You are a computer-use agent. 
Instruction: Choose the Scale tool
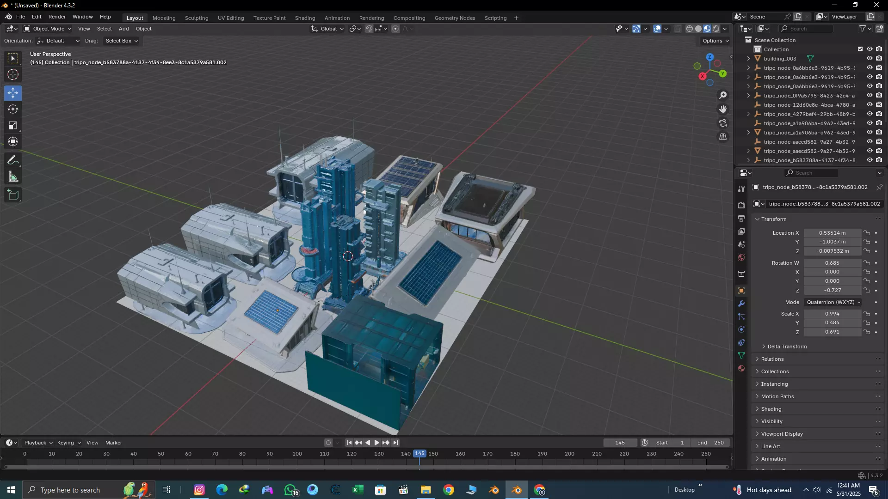13,126
